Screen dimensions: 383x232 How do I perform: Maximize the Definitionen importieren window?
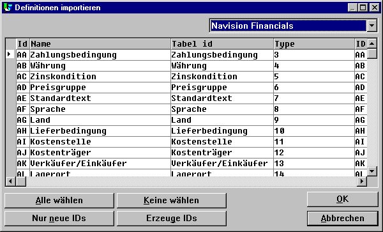click(363, 8)
